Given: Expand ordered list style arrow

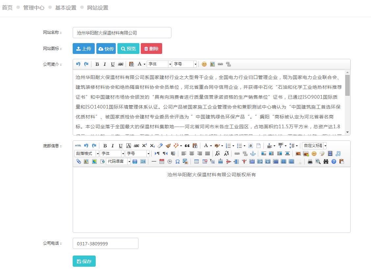Looking at the screenshot, I should (233, 146).
